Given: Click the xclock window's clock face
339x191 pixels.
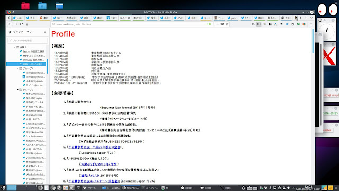Looking at the screenshot, I should [x=327, y=31].
